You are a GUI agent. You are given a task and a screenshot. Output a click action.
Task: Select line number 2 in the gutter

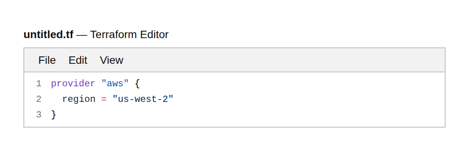point(39,99)
